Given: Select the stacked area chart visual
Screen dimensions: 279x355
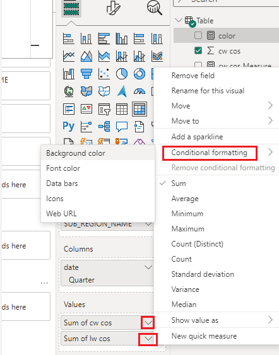Looking at the screenshot, I should pos(104,56).
